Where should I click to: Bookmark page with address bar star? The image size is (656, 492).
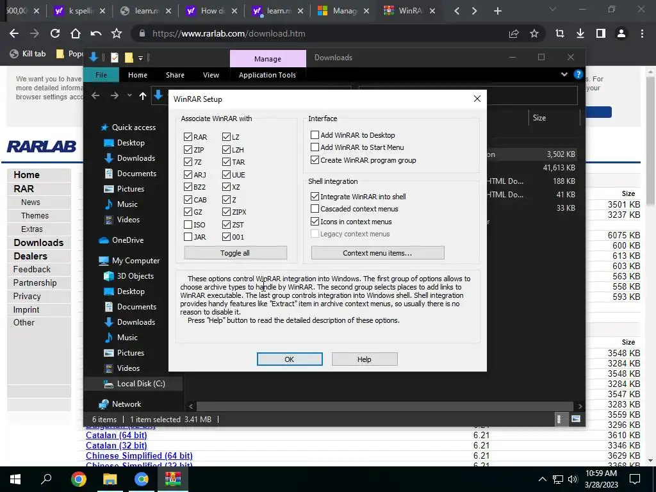click(534, 33)
